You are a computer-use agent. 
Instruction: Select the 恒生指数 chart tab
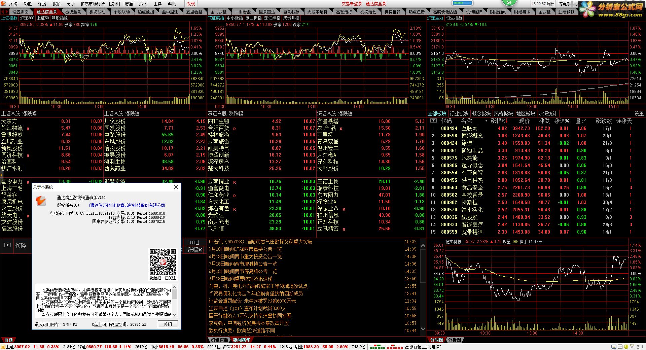454,18
